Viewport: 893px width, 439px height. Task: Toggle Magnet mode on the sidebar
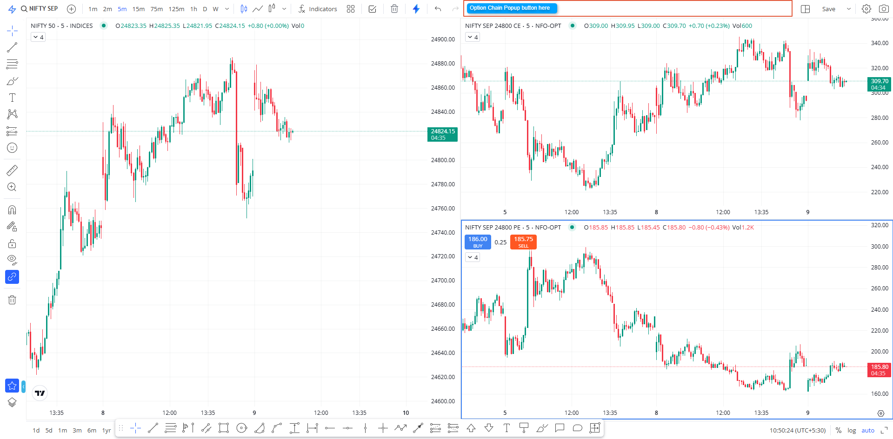point(12,210)
